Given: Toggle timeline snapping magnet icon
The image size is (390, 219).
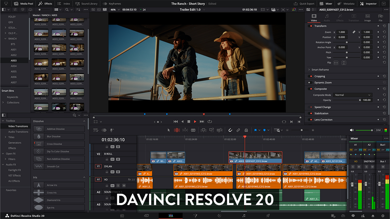Looking at the screenshot, I should (x=230, y=130).
